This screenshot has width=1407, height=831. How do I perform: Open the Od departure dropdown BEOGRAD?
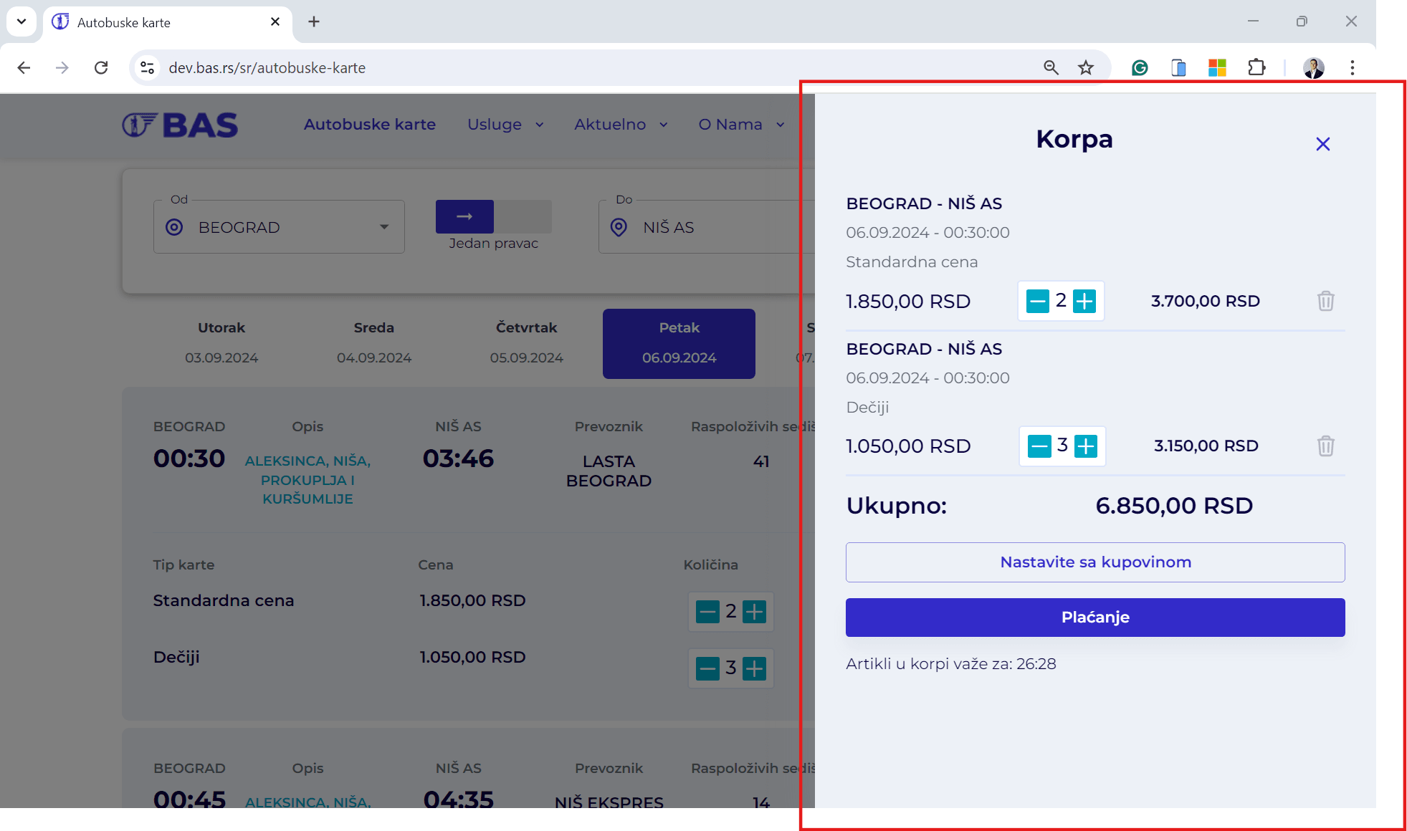tap(279, 227)
